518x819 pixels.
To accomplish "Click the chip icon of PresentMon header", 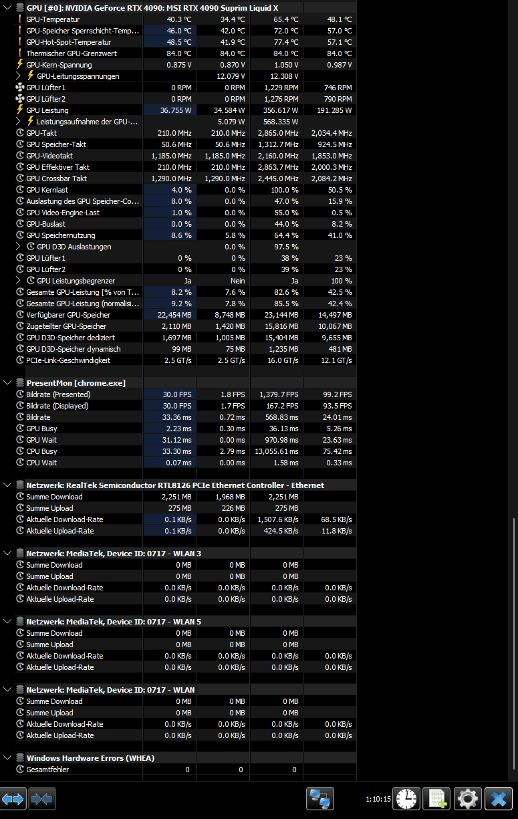I will (x=20, y=383).
